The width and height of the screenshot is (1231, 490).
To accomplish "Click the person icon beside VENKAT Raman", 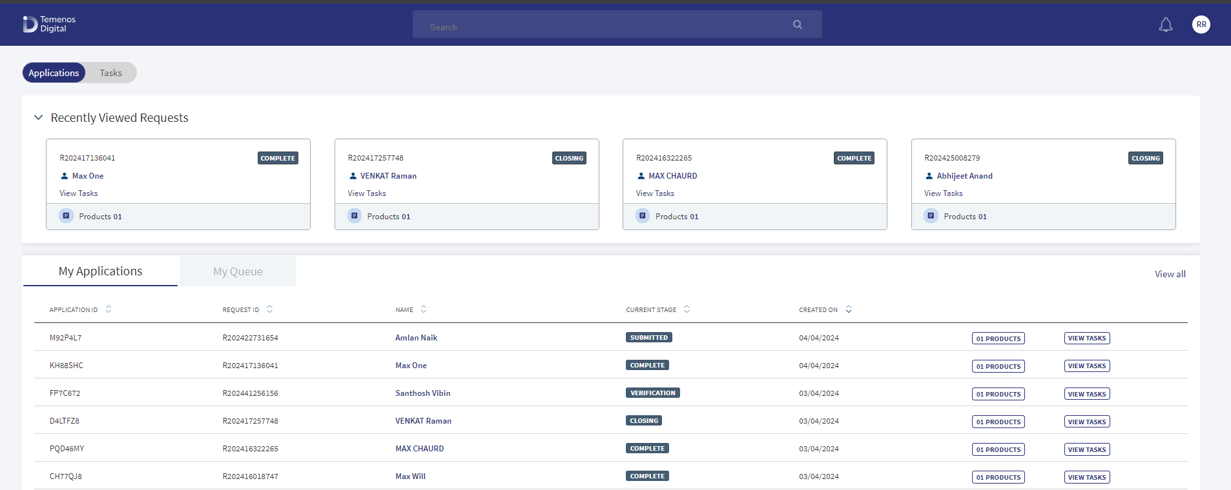I will pos(353,176).
